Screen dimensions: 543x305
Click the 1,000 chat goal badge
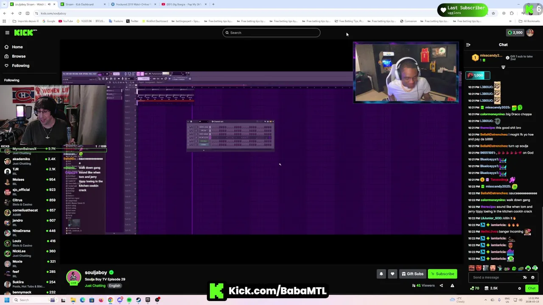pos(478,75)
